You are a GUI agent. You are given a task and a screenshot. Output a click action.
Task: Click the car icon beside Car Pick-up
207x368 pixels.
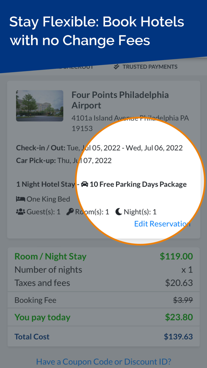(85, 184)
